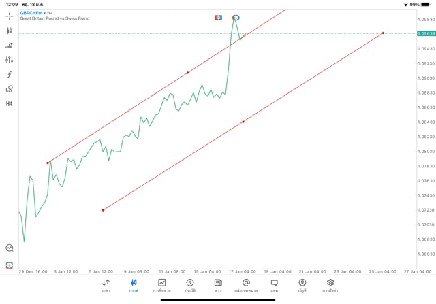
Task: Tap the red-blue logo icon at bottom left
Action: (10, 265)
